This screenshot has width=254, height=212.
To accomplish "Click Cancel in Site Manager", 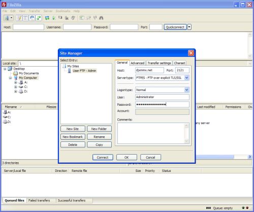I will 150,157.
